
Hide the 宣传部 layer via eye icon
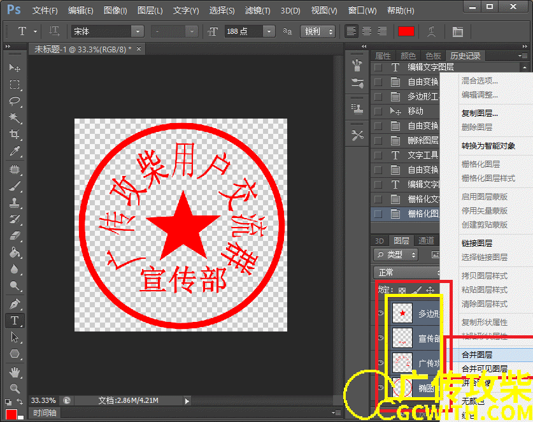(381, 338)
